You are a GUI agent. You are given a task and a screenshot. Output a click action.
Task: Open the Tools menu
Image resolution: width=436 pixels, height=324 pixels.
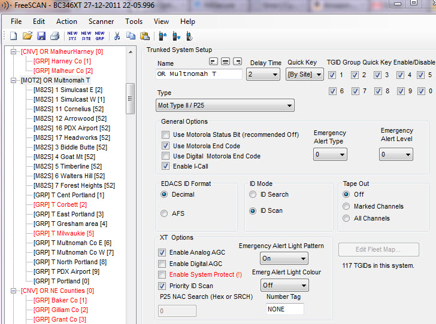(x=134, y=22)
